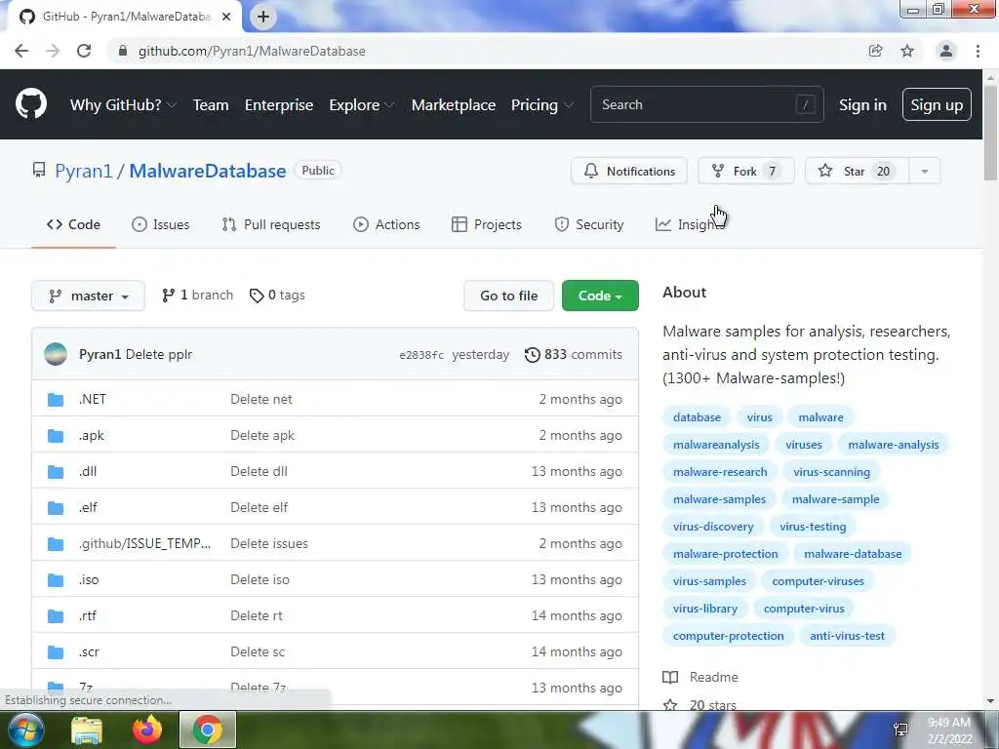This screenshot has width=999, height=749.
Task: Click Enterprise in the header
Action: pos(279,104)
